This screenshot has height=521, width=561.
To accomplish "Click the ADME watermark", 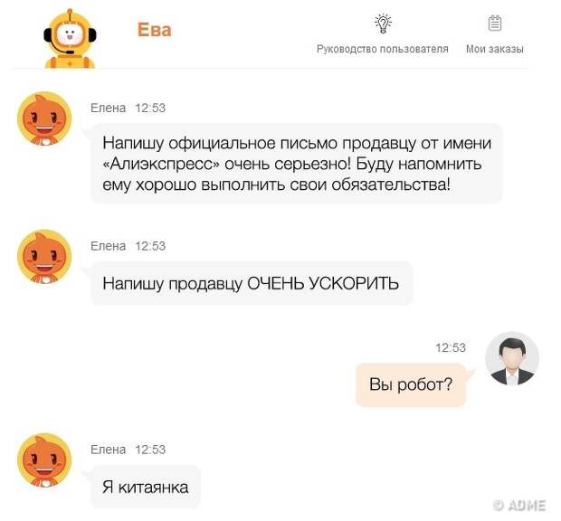I will pyautogui.click(x=519, y=506).
